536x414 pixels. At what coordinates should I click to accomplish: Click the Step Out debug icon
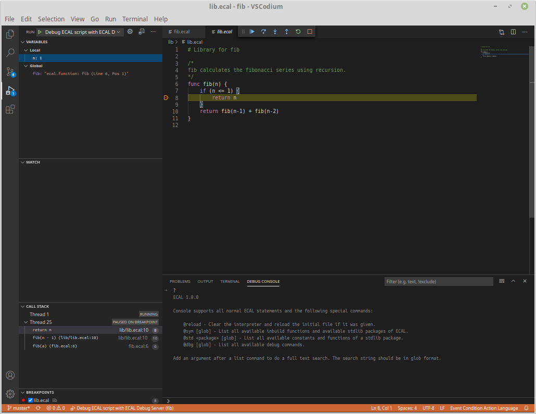coord(286,32)
